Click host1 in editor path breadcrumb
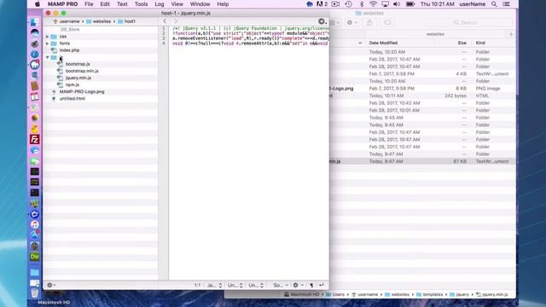This screenshot has width=546, height=307. pos(126,21)
